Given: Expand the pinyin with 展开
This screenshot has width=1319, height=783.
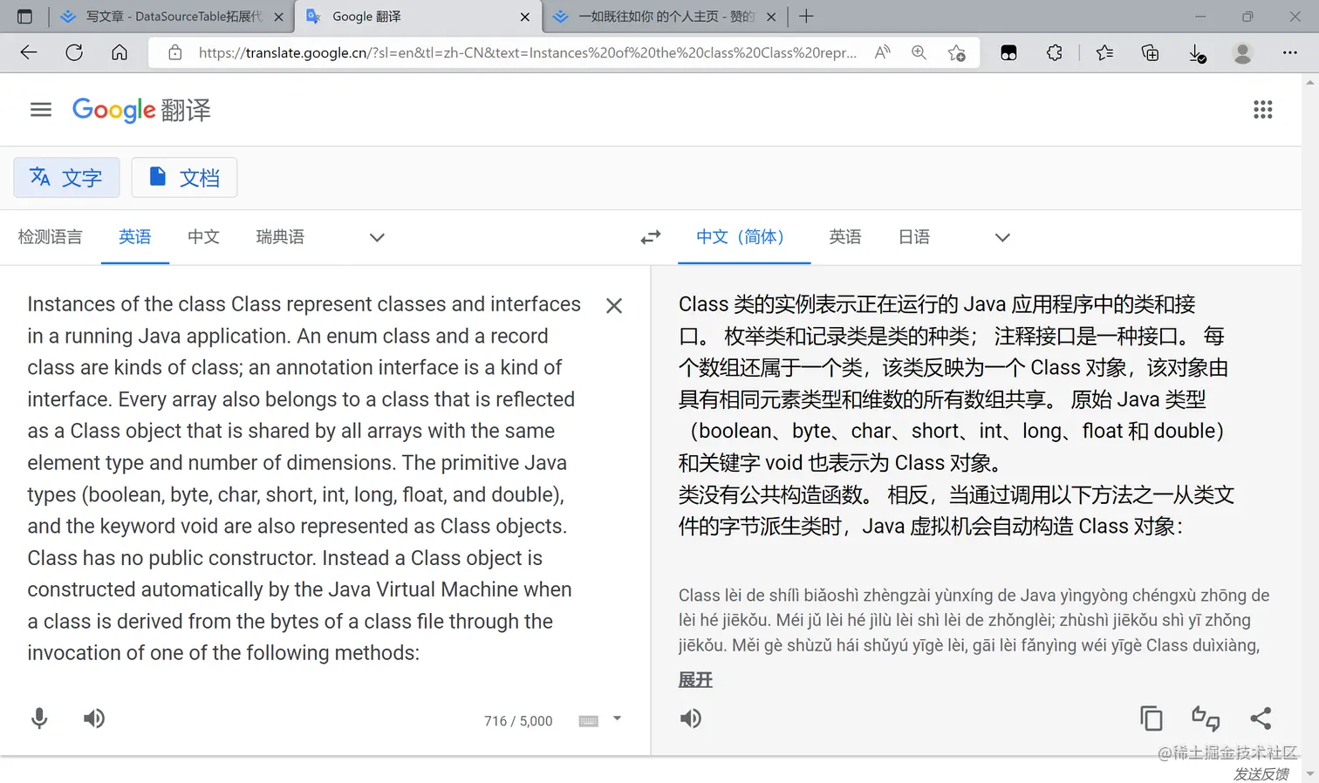Looking at the screenshot, I should pos(695,680).
